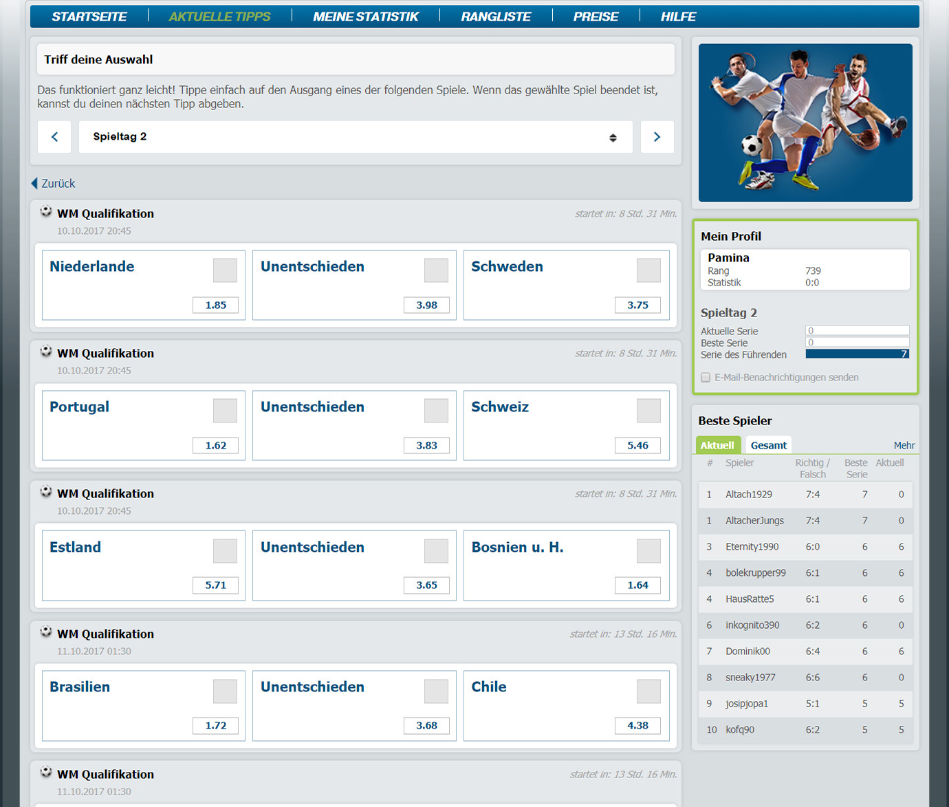Click draw odds 3.65
Screen dimensions: 949x807
point(427,585)
